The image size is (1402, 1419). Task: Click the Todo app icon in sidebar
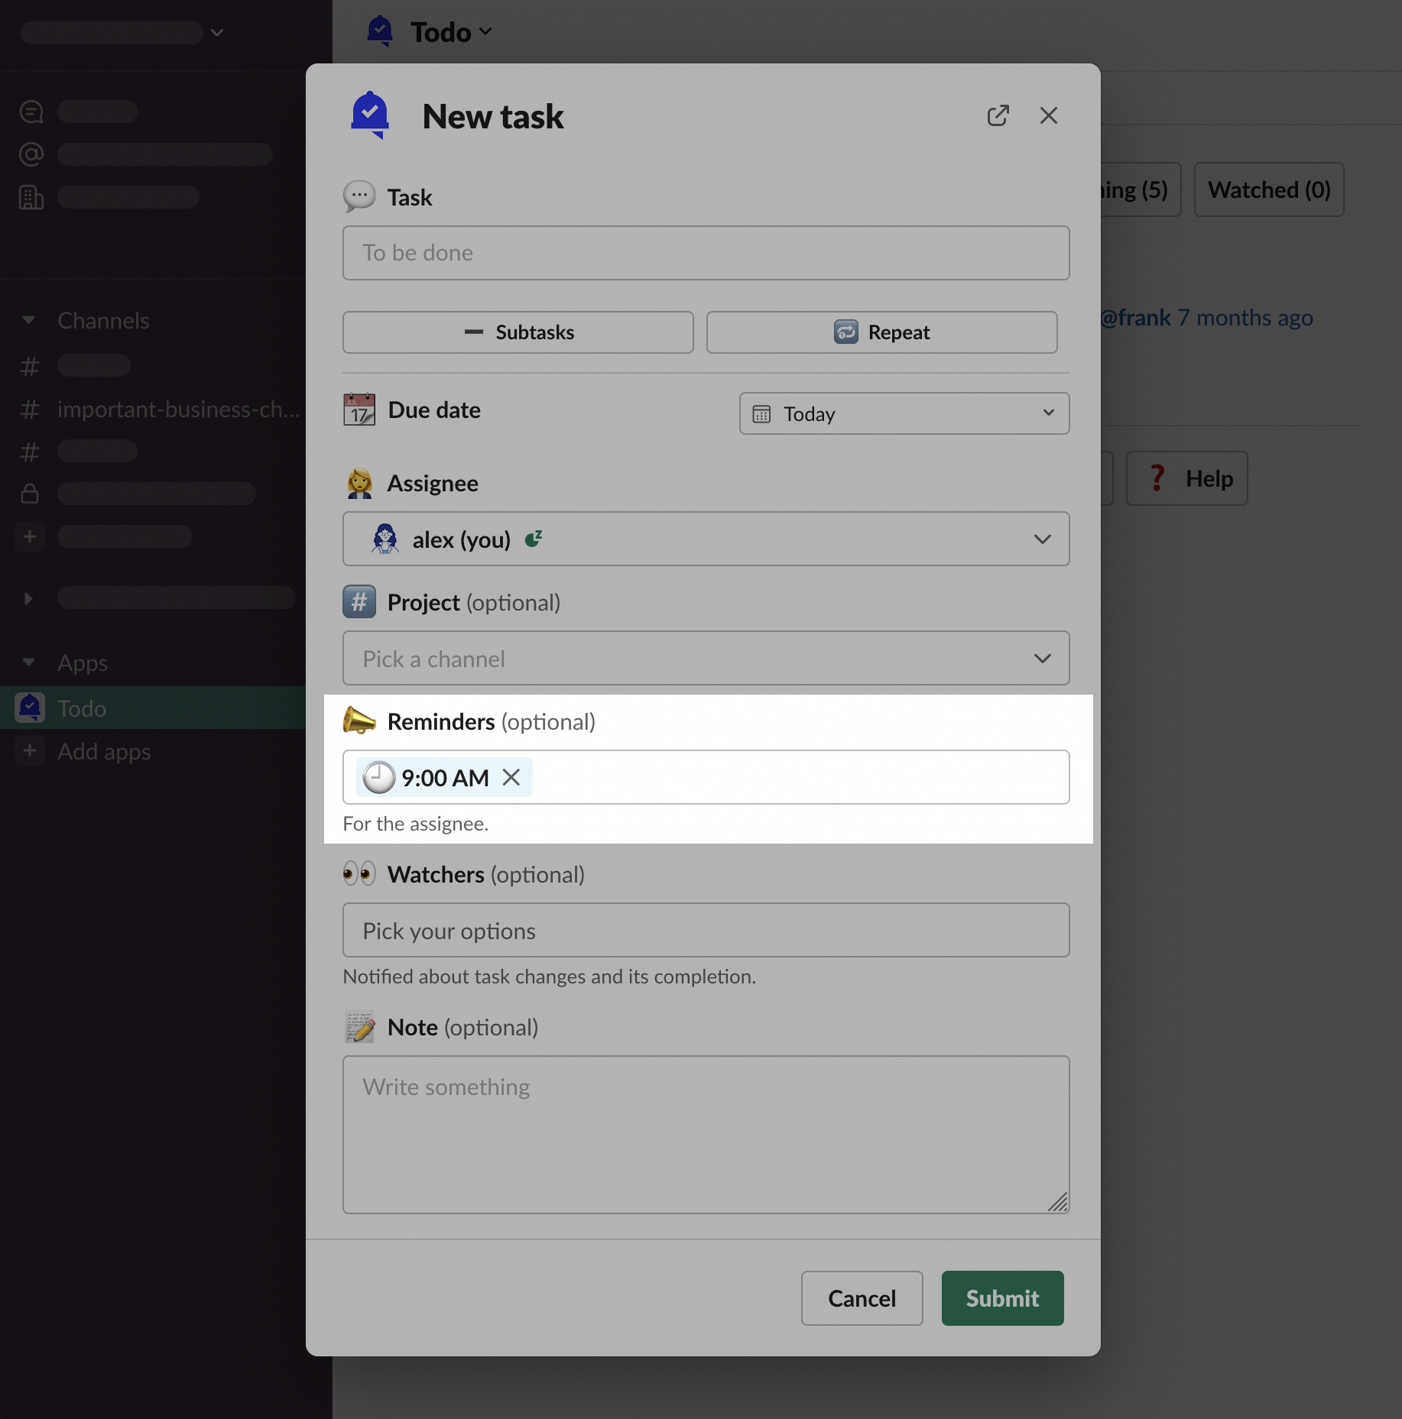point(31,708)
